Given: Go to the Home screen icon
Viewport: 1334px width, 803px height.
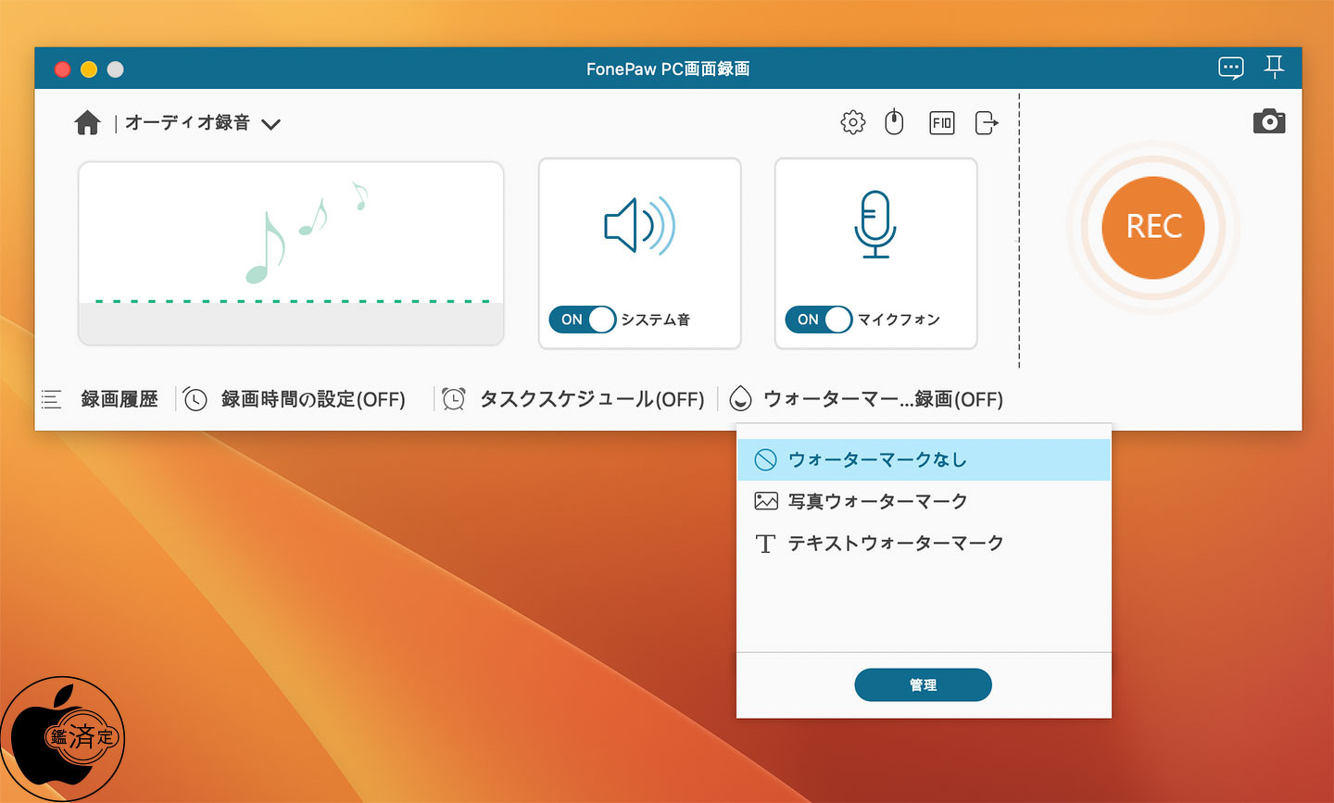Looking at the screenshot, I should pyautogui.click(x=87, y=122).
